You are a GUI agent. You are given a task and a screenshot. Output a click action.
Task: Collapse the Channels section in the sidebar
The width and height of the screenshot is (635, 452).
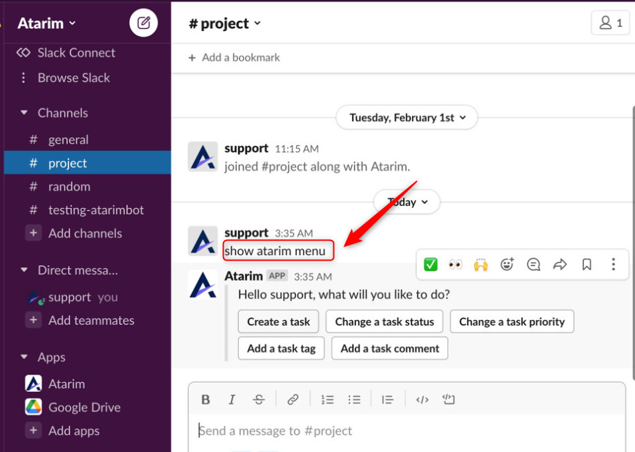coord(24,113)
